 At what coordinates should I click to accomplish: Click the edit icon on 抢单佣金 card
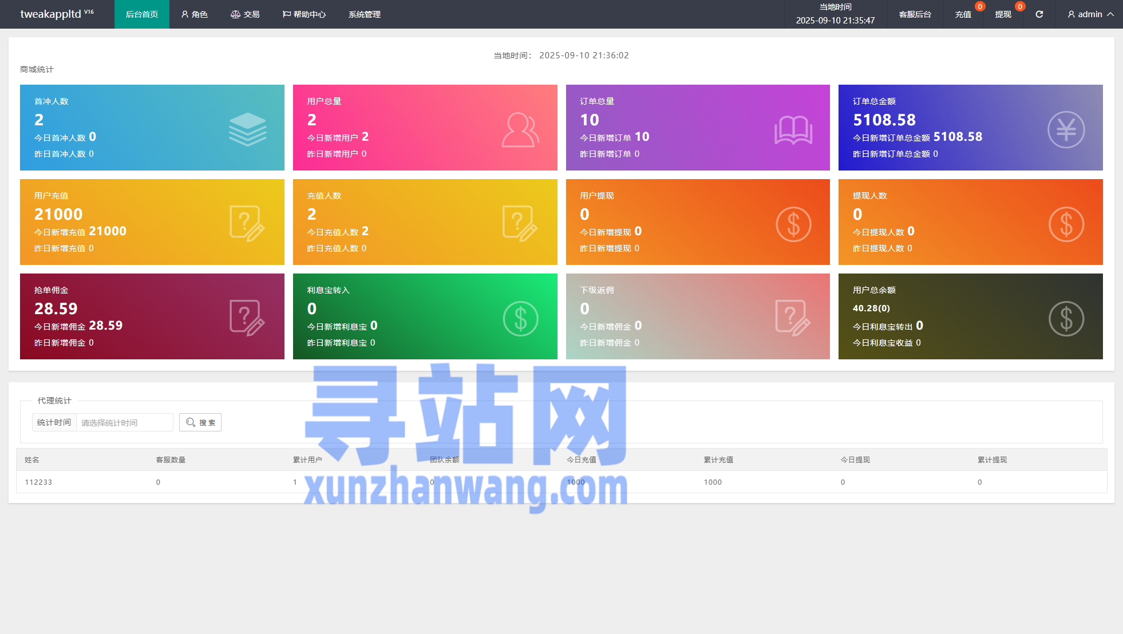click(x=246, y=318)
